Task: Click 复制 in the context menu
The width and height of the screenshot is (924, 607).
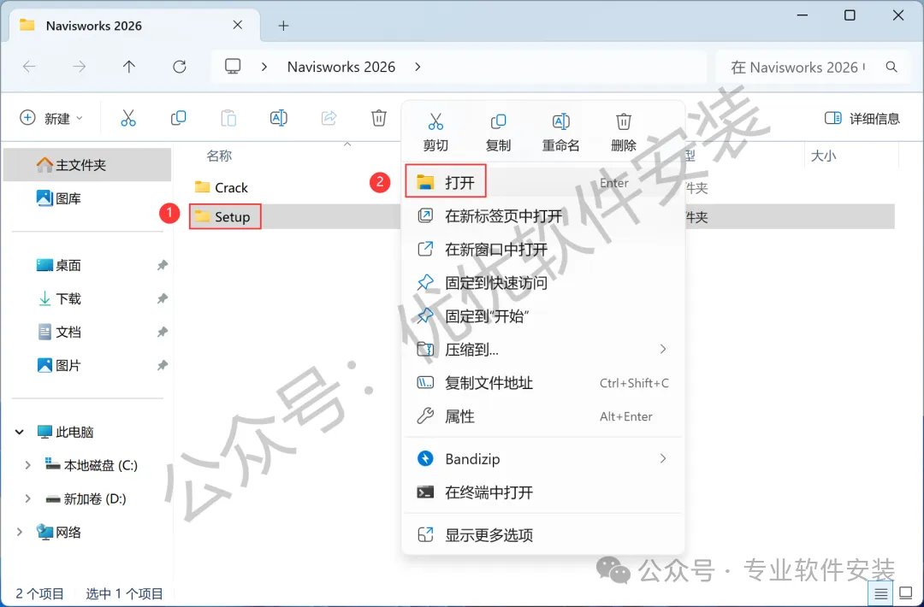Action: click(x=498, y=133)
